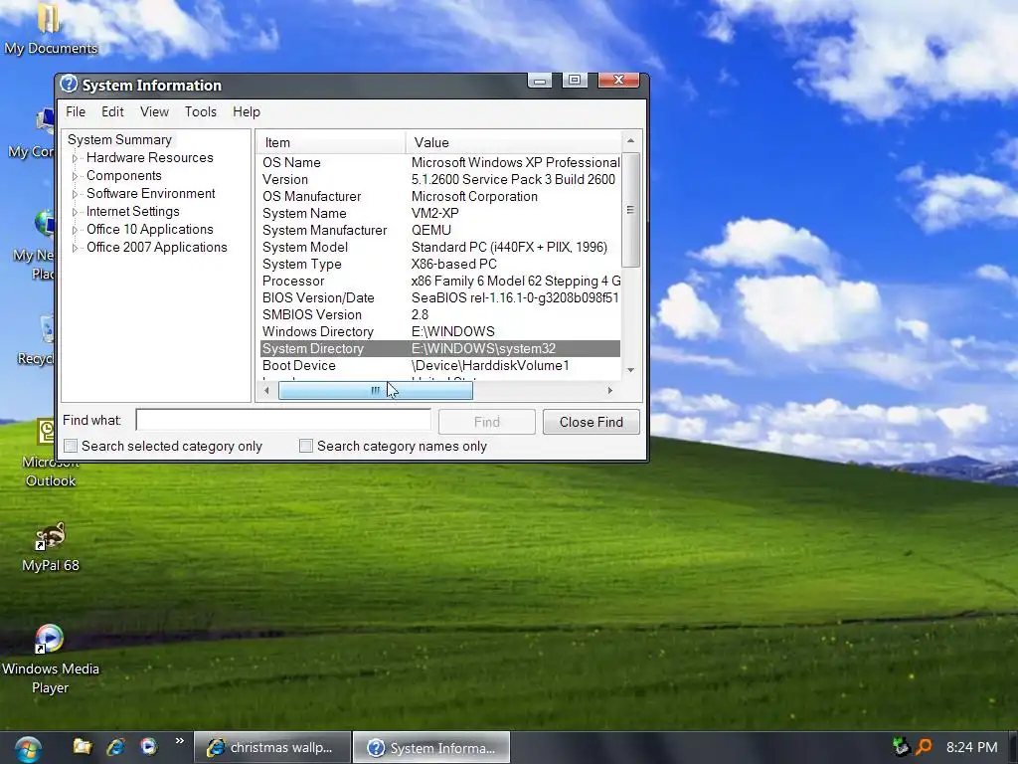Click the horizontal scrollbar left arrow
The image size is (1018, 764).
coord(266,390)
